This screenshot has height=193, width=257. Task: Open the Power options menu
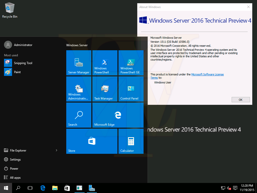[14, 169]
